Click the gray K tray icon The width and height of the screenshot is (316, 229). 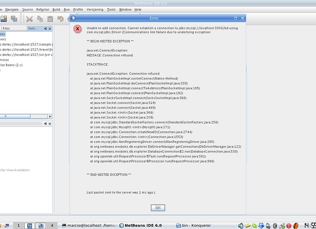[x=275, y=226]
